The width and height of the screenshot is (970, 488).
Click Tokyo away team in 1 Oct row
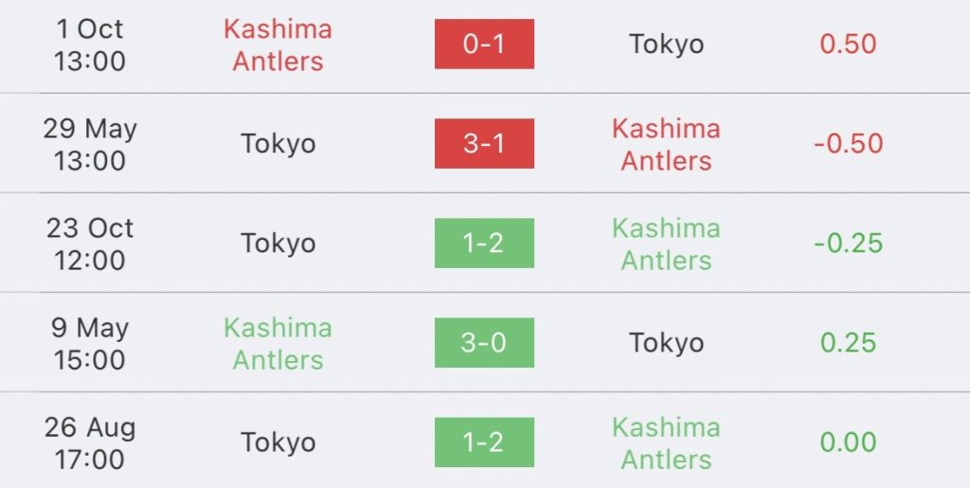coord(666,45)
